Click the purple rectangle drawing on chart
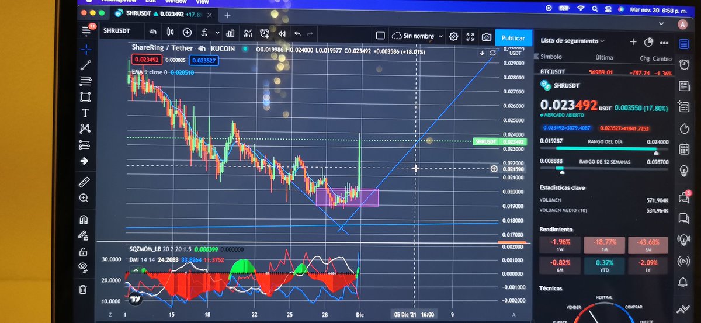Image resolution: width=701 pixels, height=323 pixels. pyautogui.click(x=347, y=197)
